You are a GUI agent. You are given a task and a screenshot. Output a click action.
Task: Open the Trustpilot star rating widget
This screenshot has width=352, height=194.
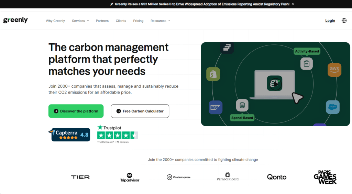118,134
